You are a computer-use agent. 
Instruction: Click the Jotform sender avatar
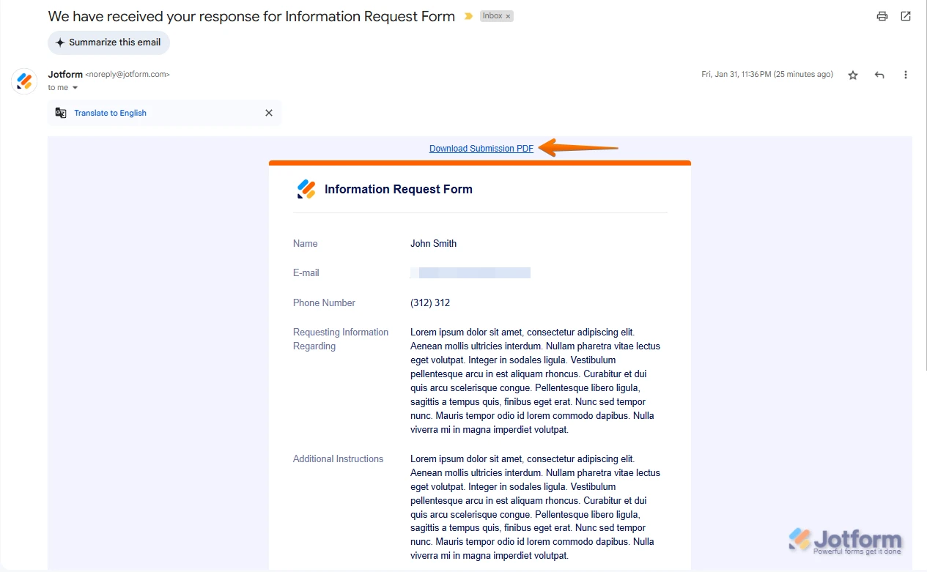coord(24,81)
